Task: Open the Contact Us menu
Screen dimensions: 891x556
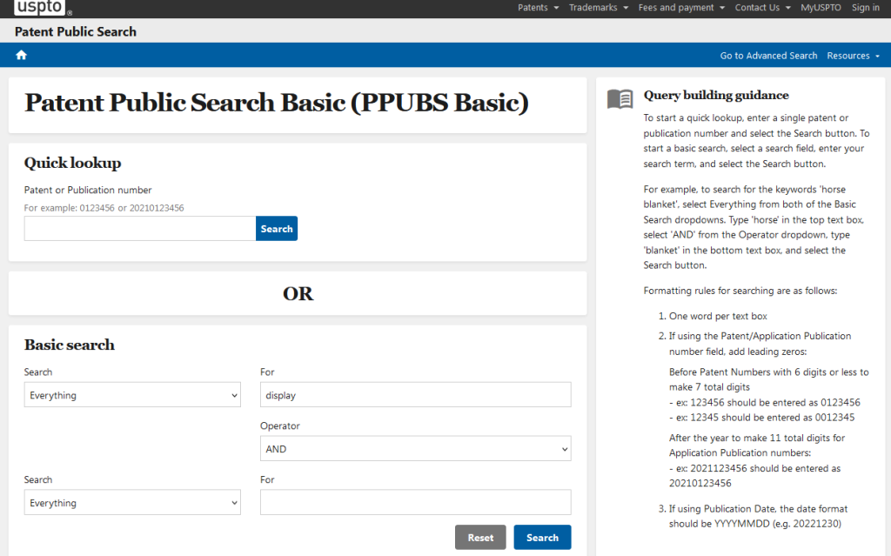Action: [762, 7]
